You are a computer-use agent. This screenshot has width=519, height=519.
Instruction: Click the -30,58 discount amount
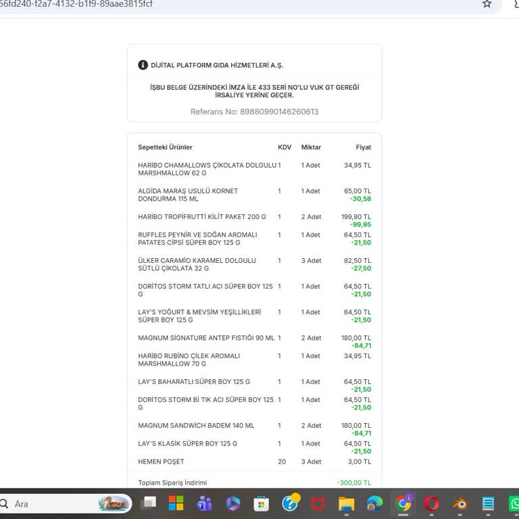pyautogui.click(x=360, y=199)
